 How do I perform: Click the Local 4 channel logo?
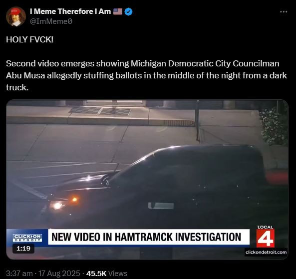click(x=265, y=236)
